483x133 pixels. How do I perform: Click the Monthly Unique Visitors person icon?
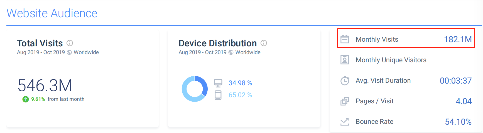(x=345, y=60)
